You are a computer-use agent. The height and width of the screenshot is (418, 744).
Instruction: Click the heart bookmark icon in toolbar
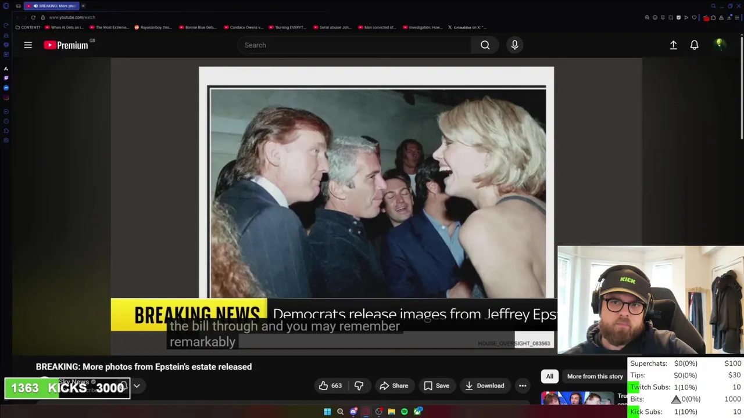pyautogui.click(x=694, y=17)
